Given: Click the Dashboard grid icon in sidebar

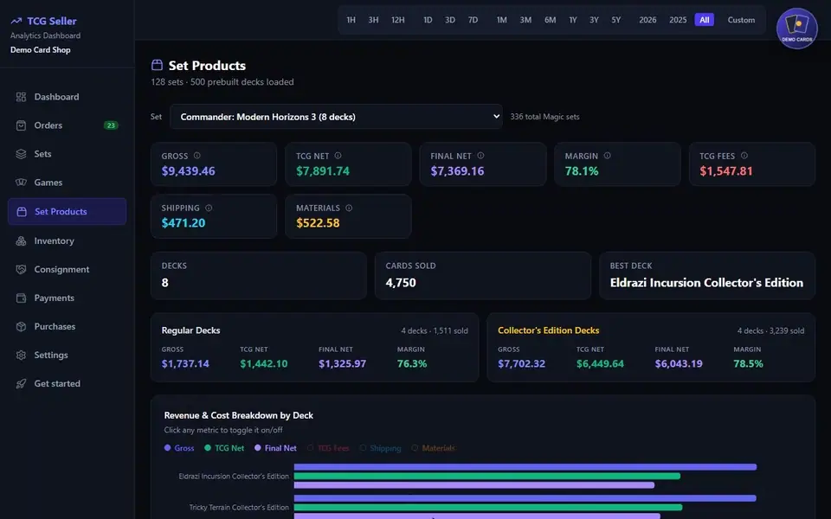Looking at the screenshot, I should pos(21,97).
